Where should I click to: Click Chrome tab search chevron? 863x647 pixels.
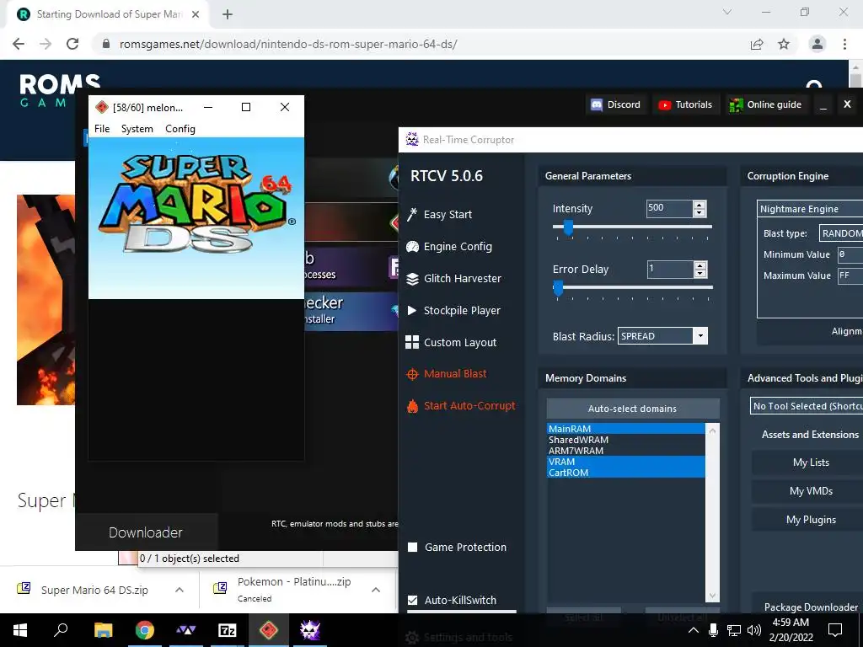coord(727,12)
